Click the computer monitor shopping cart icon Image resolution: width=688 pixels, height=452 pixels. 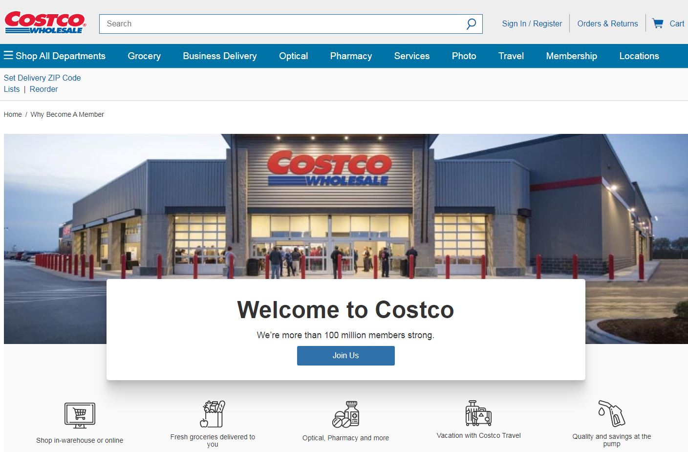[x=80, y=415]
